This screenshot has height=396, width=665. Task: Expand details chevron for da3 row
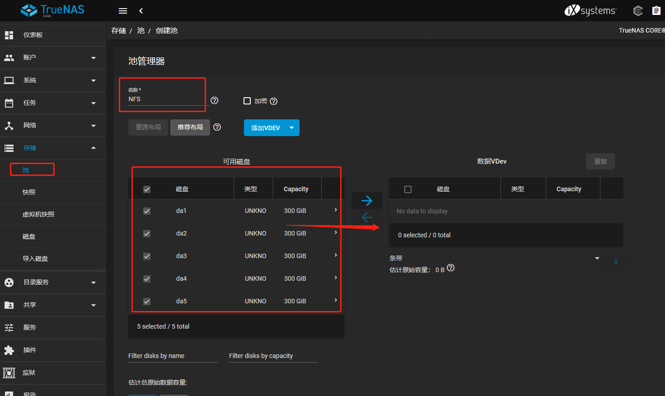coord(336,255)
